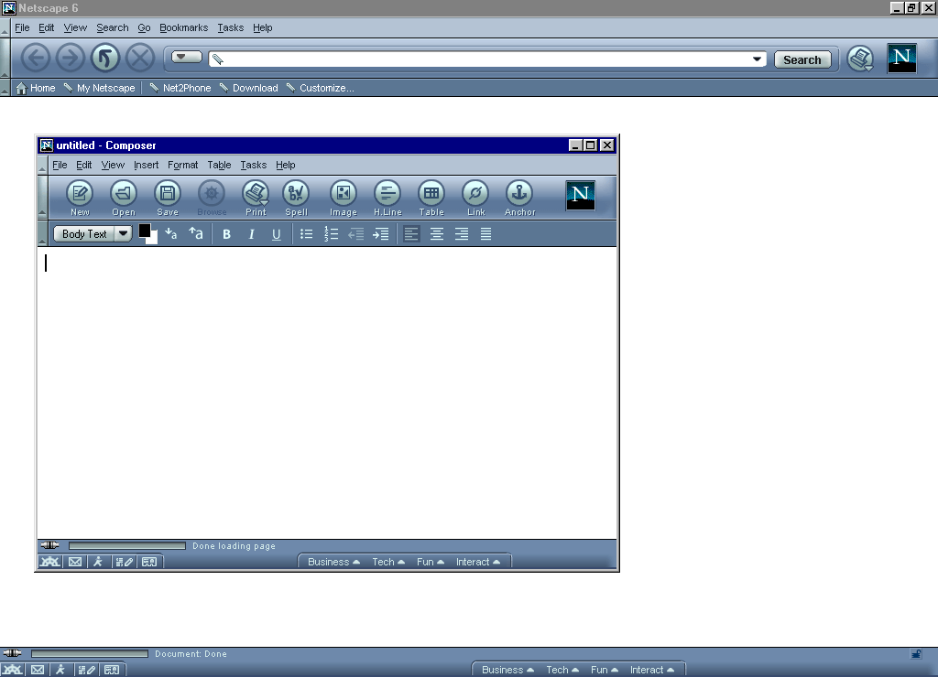
Task: Apply a bulleted list
Action: point(306,233)
